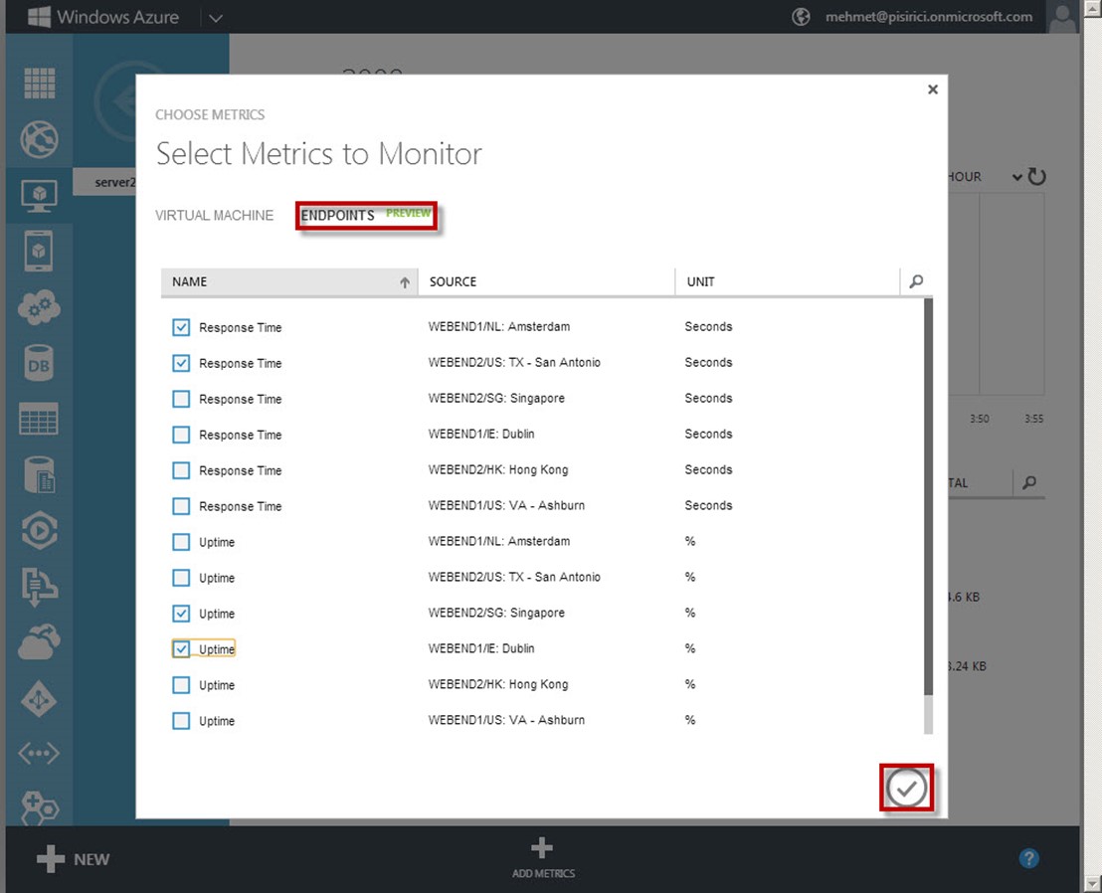Viewport: 1102px width, 893px height.
Task: Click Seconds unit for WEBEND1/IE Dublin row
Action: tap(708, 435)
